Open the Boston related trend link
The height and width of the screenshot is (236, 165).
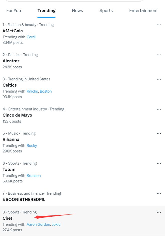46,91
